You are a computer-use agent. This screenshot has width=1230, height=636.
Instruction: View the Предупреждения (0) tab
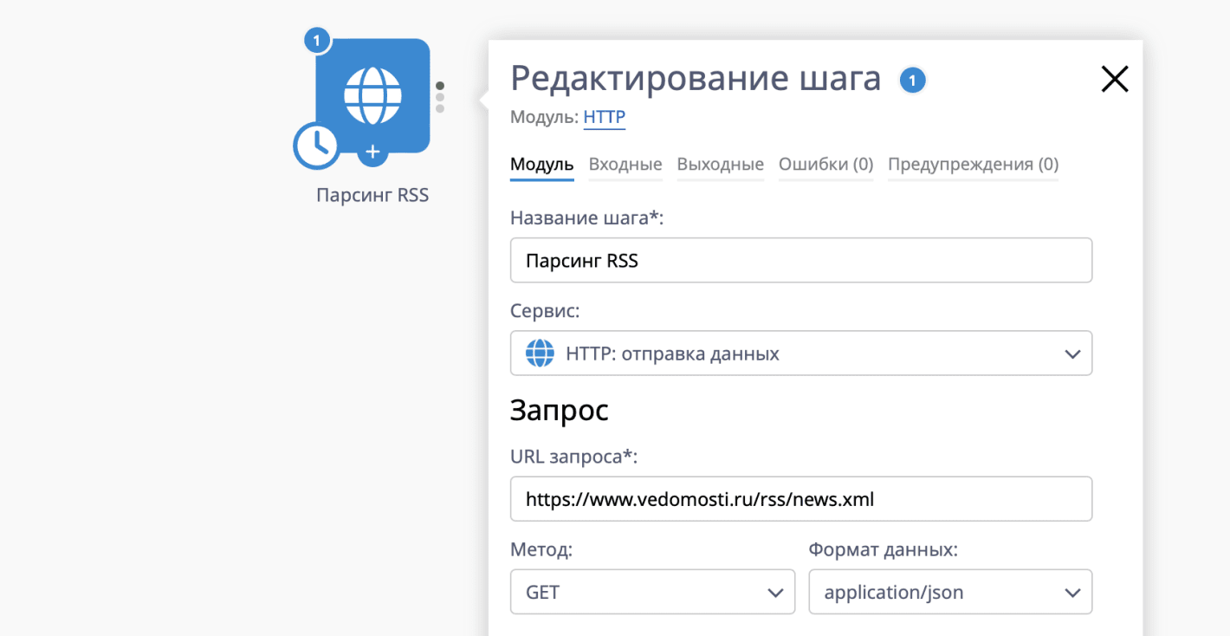(972, 164)
